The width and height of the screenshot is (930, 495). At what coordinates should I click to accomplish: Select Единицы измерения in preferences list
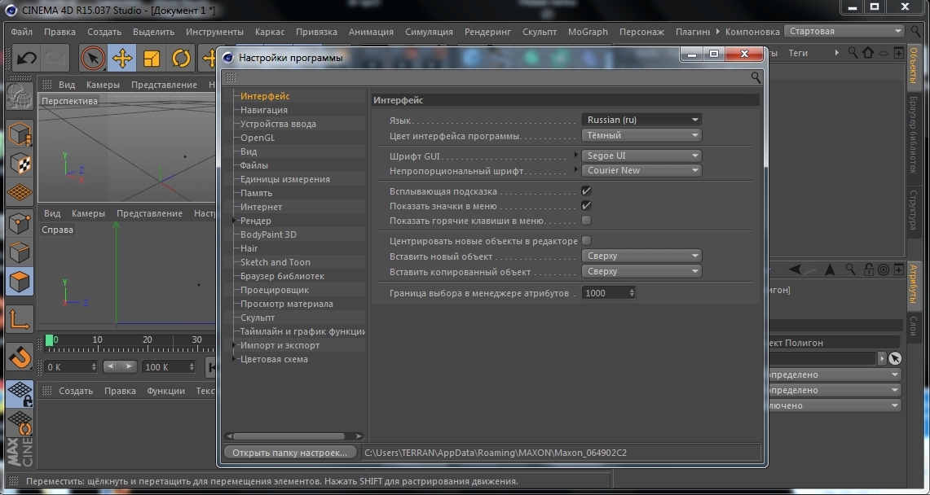pos(285,179)
